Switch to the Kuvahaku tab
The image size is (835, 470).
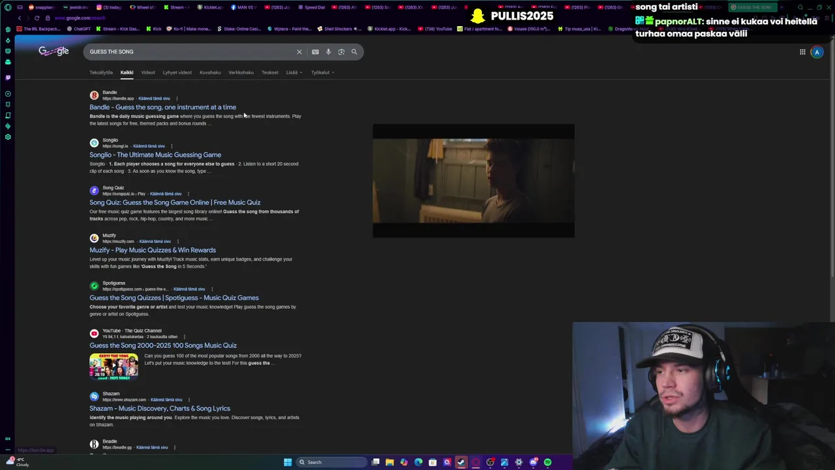click(210, 72)
